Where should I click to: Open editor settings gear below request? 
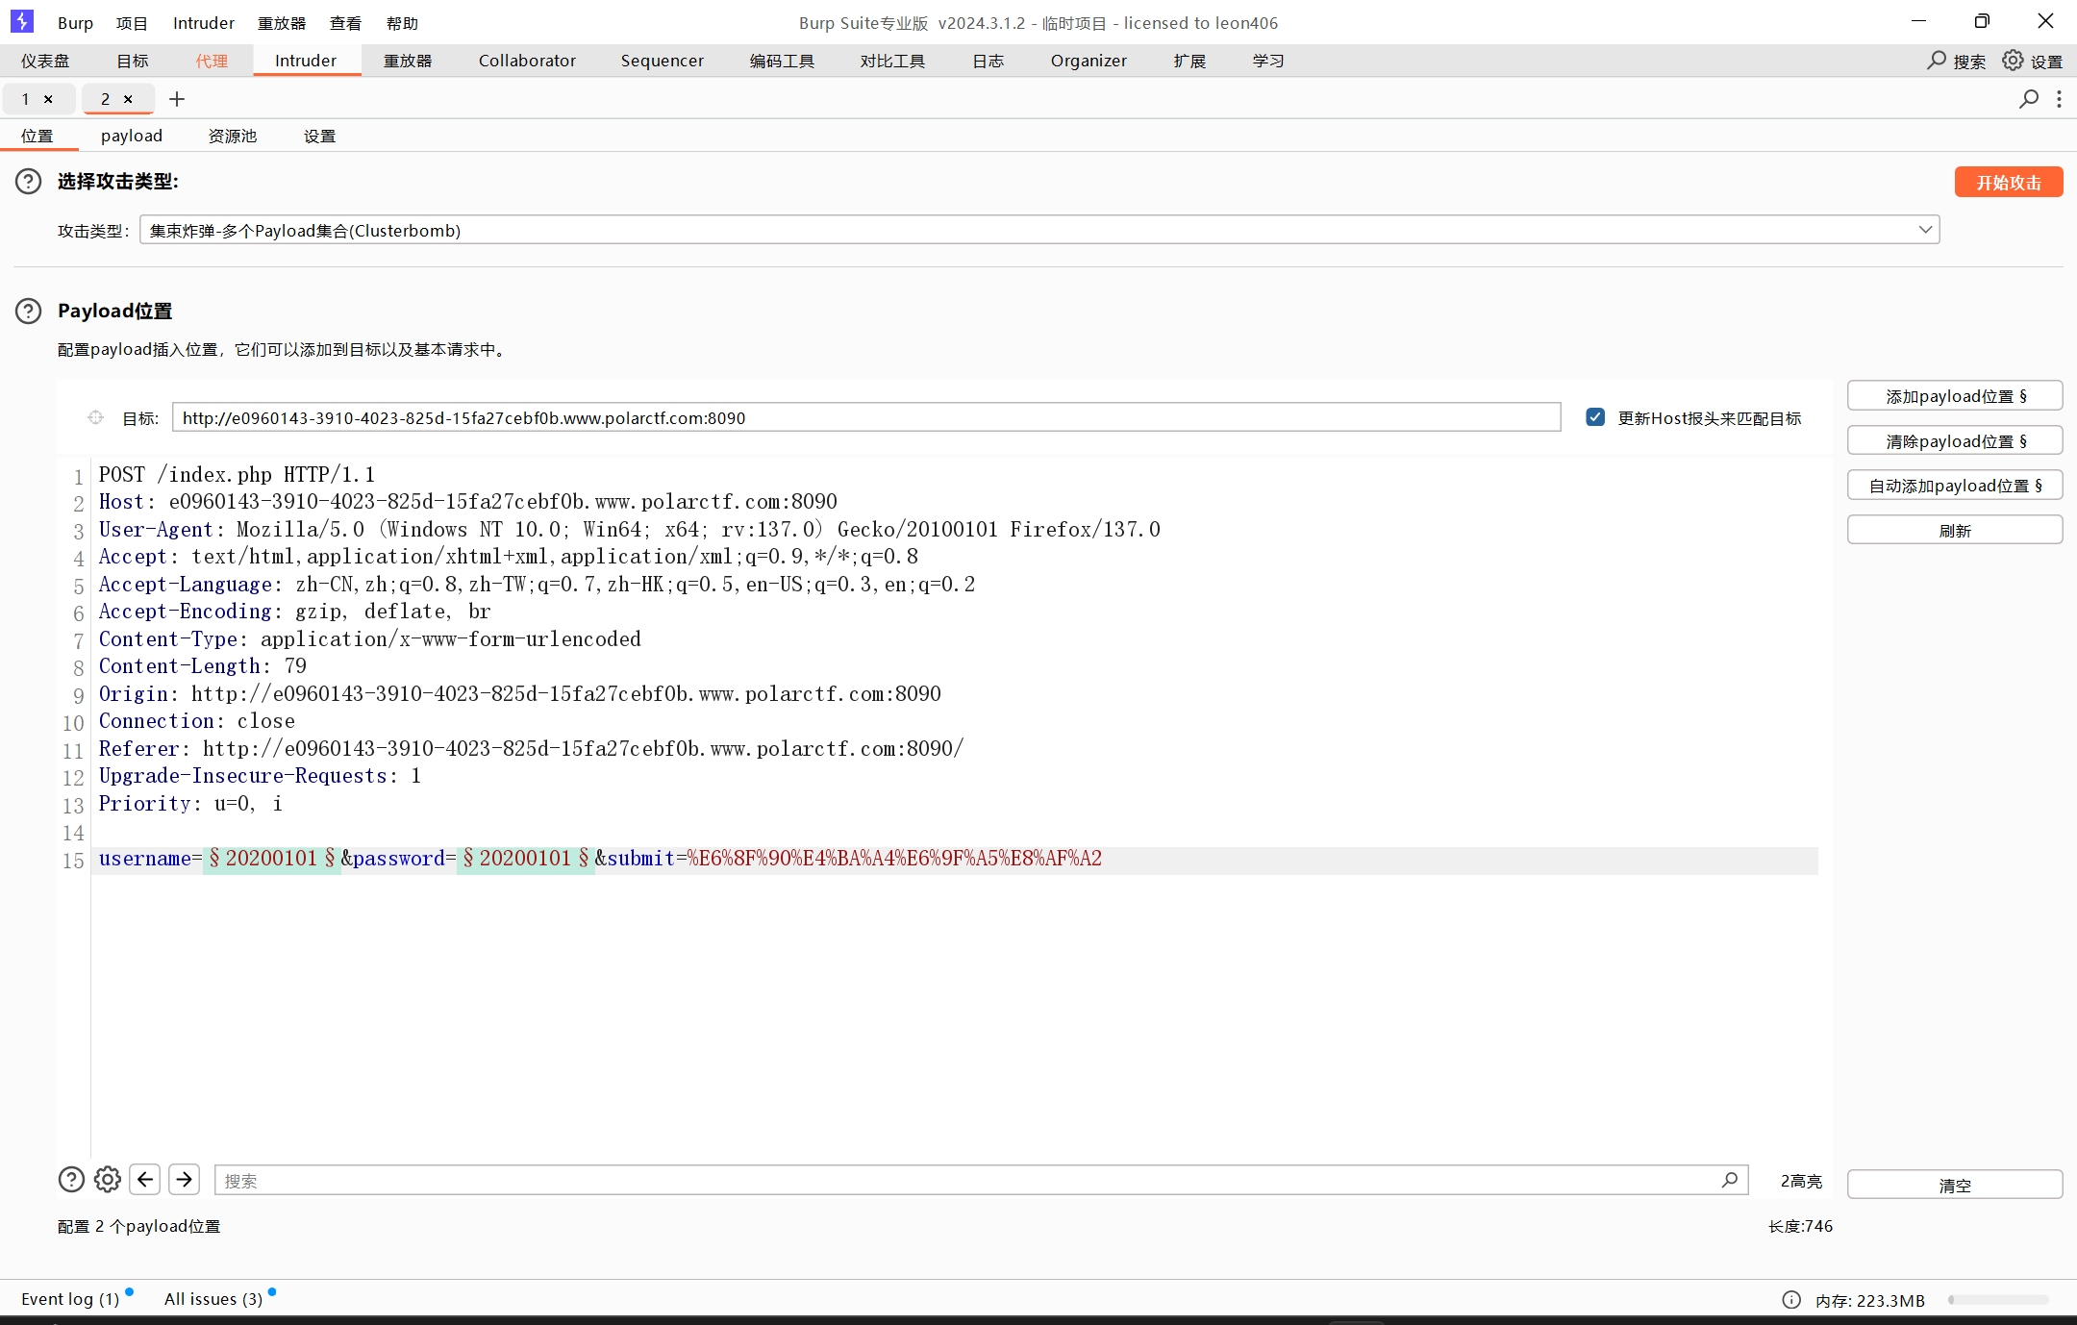pos(108,1179)
